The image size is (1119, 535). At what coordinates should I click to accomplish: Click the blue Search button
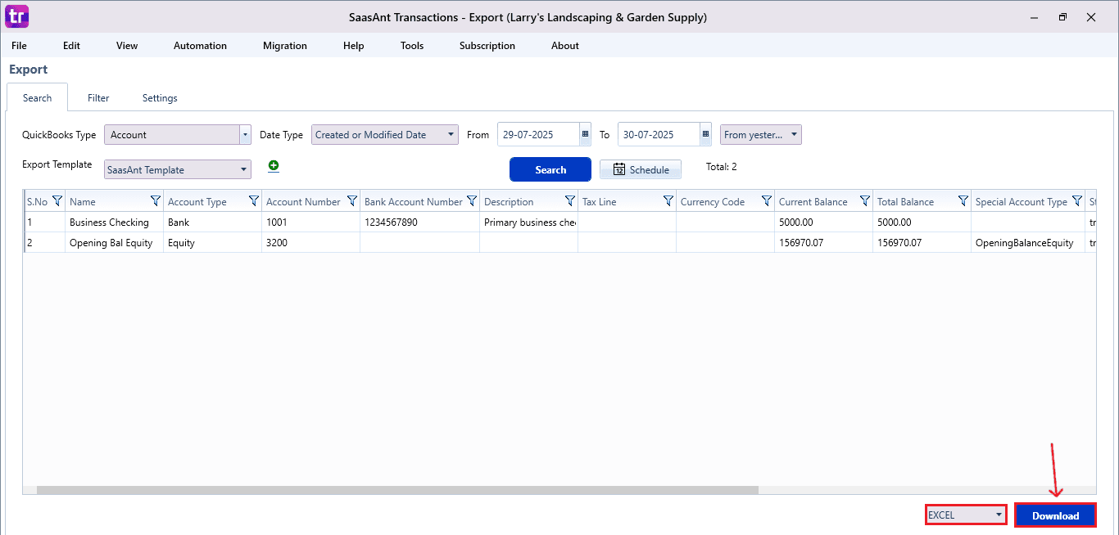click(x=550, y=169)
